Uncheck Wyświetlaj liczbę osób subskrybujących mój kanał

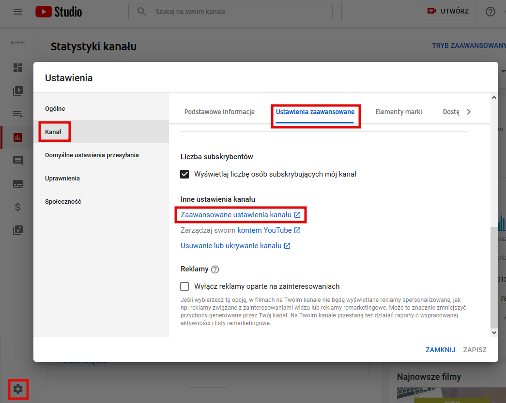point(184,174)
